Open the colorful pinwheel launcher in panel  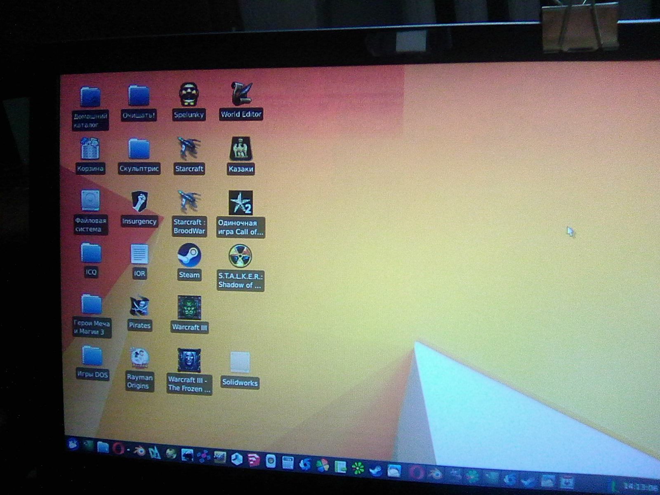[323, 466]
